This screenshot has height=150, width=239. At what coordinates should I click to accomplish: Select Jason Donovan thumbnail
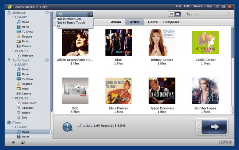162,91
